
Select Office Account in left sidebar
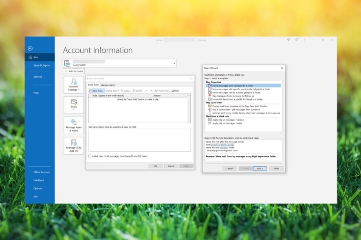[x=42, y=172]
